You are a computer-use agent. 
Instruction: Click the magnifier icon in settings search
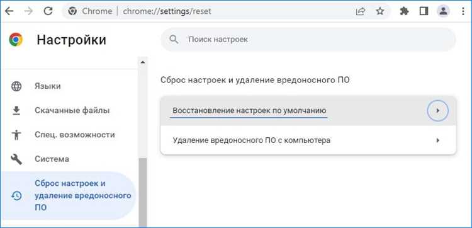[174, 40]
